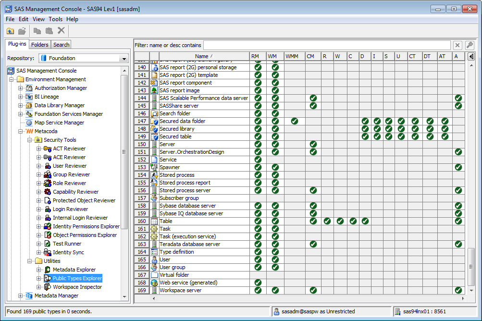Viewport: 482px width, 321px height.
Task: Click the Delete X toolbar icon
Action: click(61, 30)
